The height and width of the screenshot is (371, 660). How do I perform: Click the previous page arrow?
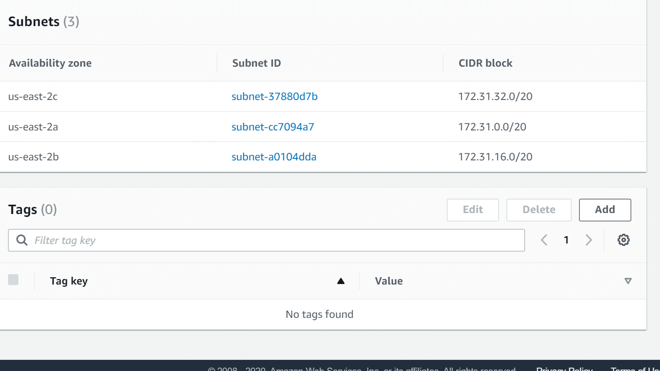[544, 240]
